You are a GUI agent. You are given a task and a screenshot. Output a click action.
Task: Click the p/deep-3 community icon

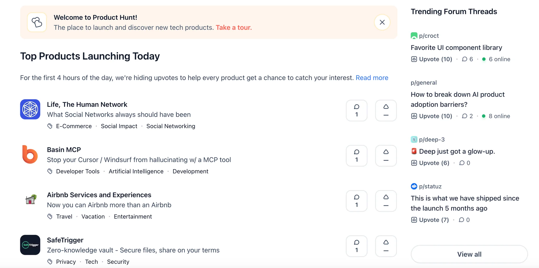coord(414,139)
